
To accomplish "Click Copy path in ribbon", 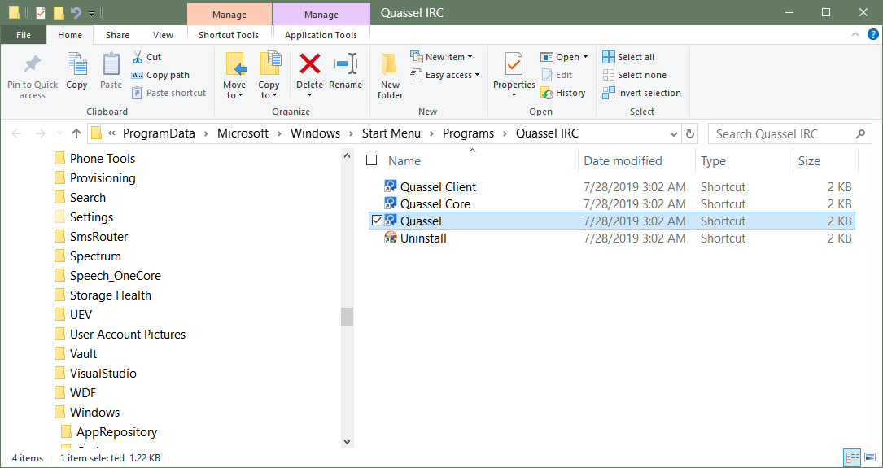I will (x=160, y=75).
